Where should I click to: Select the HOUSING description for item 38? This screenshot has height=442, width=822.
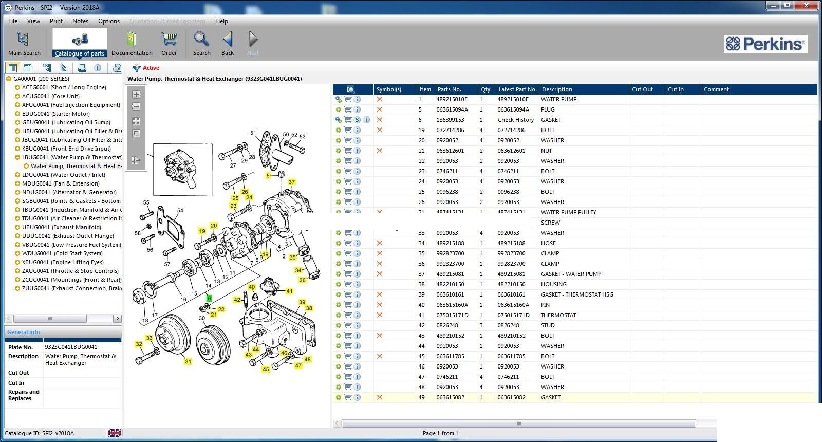pos(554,284)
